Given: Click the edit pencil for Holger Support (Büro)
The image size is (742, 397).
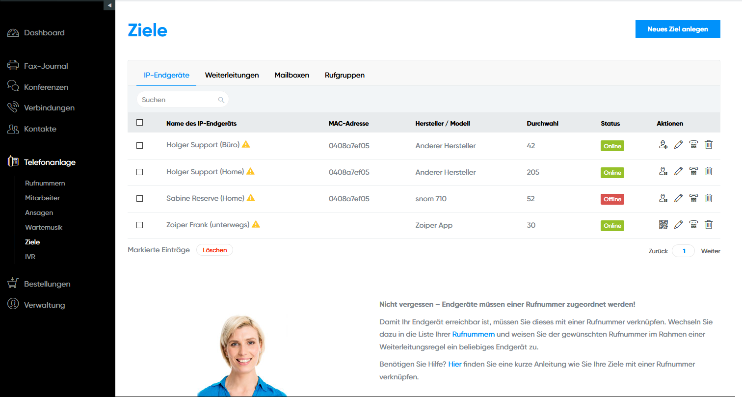Looking at the screenshot, I should click(x=678, y=145).
